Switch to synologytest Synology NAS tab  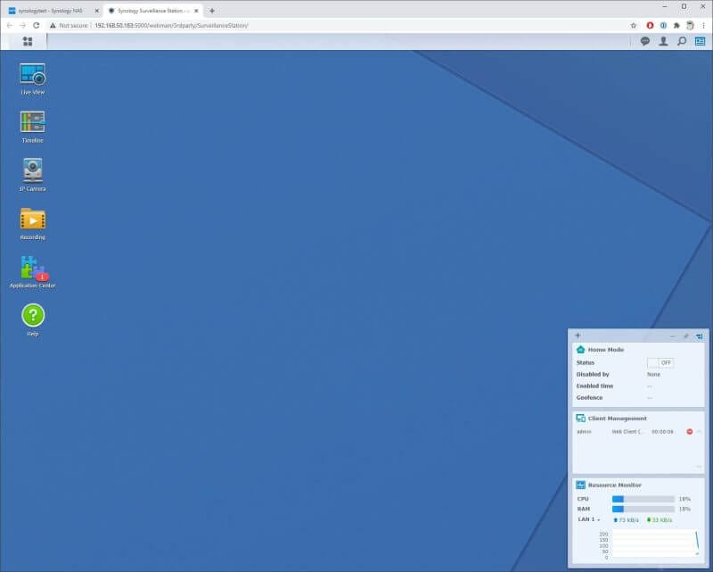pos(50,11)
